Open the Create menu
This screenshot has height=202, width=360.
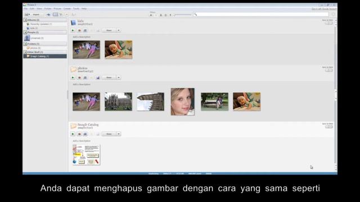[67, 9]
